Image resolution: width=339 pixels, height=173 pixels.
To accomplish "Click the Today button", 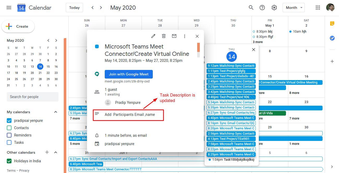I will click(x=74, y=8).
